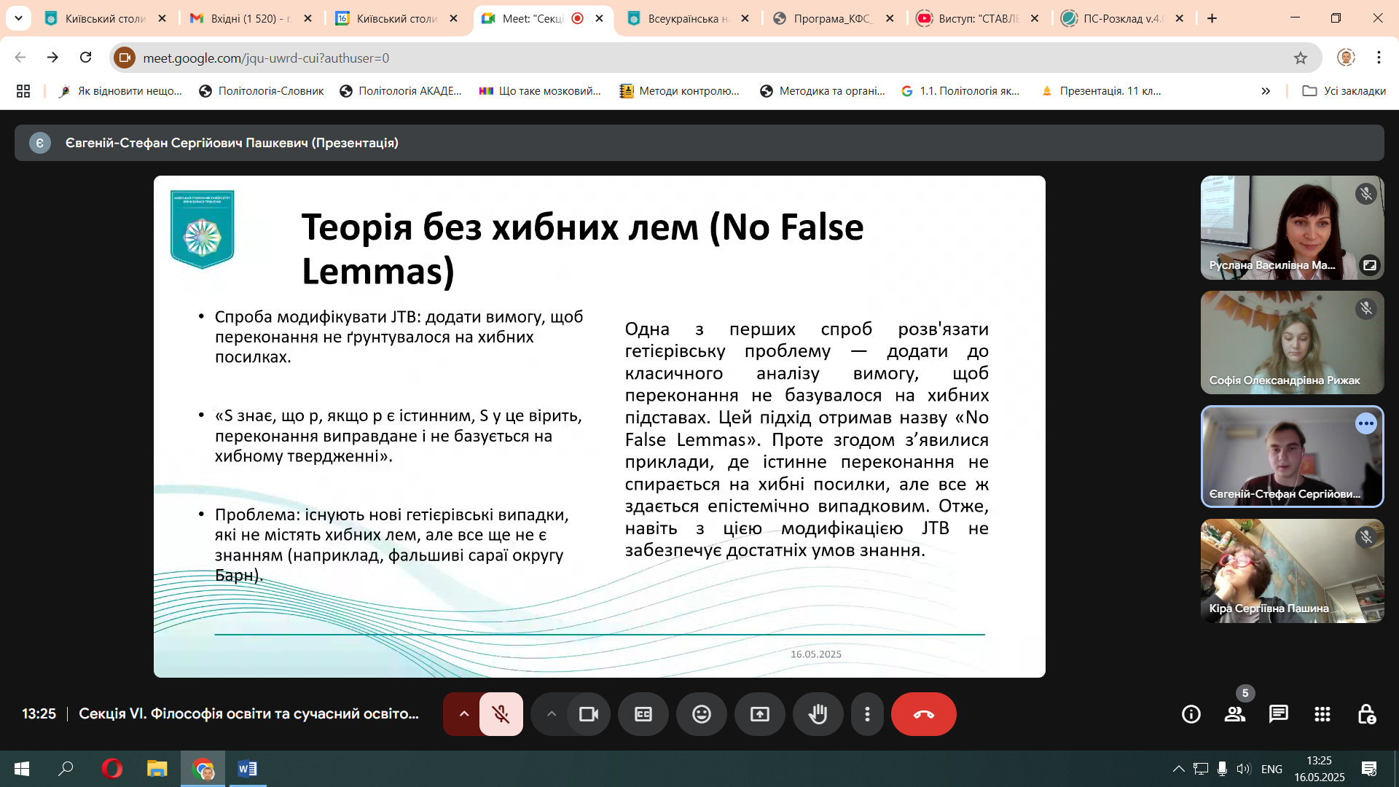Click the red Leave call button
This screenshot has width=1399, height=787.
point(923,714)
